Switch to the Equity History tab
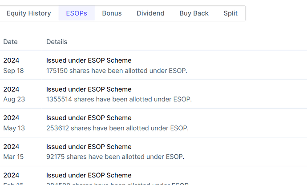Screen dimensions: 307x185 [x=29, y=13]
